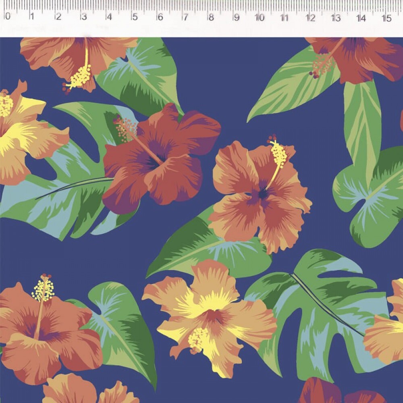Click the ruler number "6"
This screenshot has width=403, height=403.
click(160, 17)
